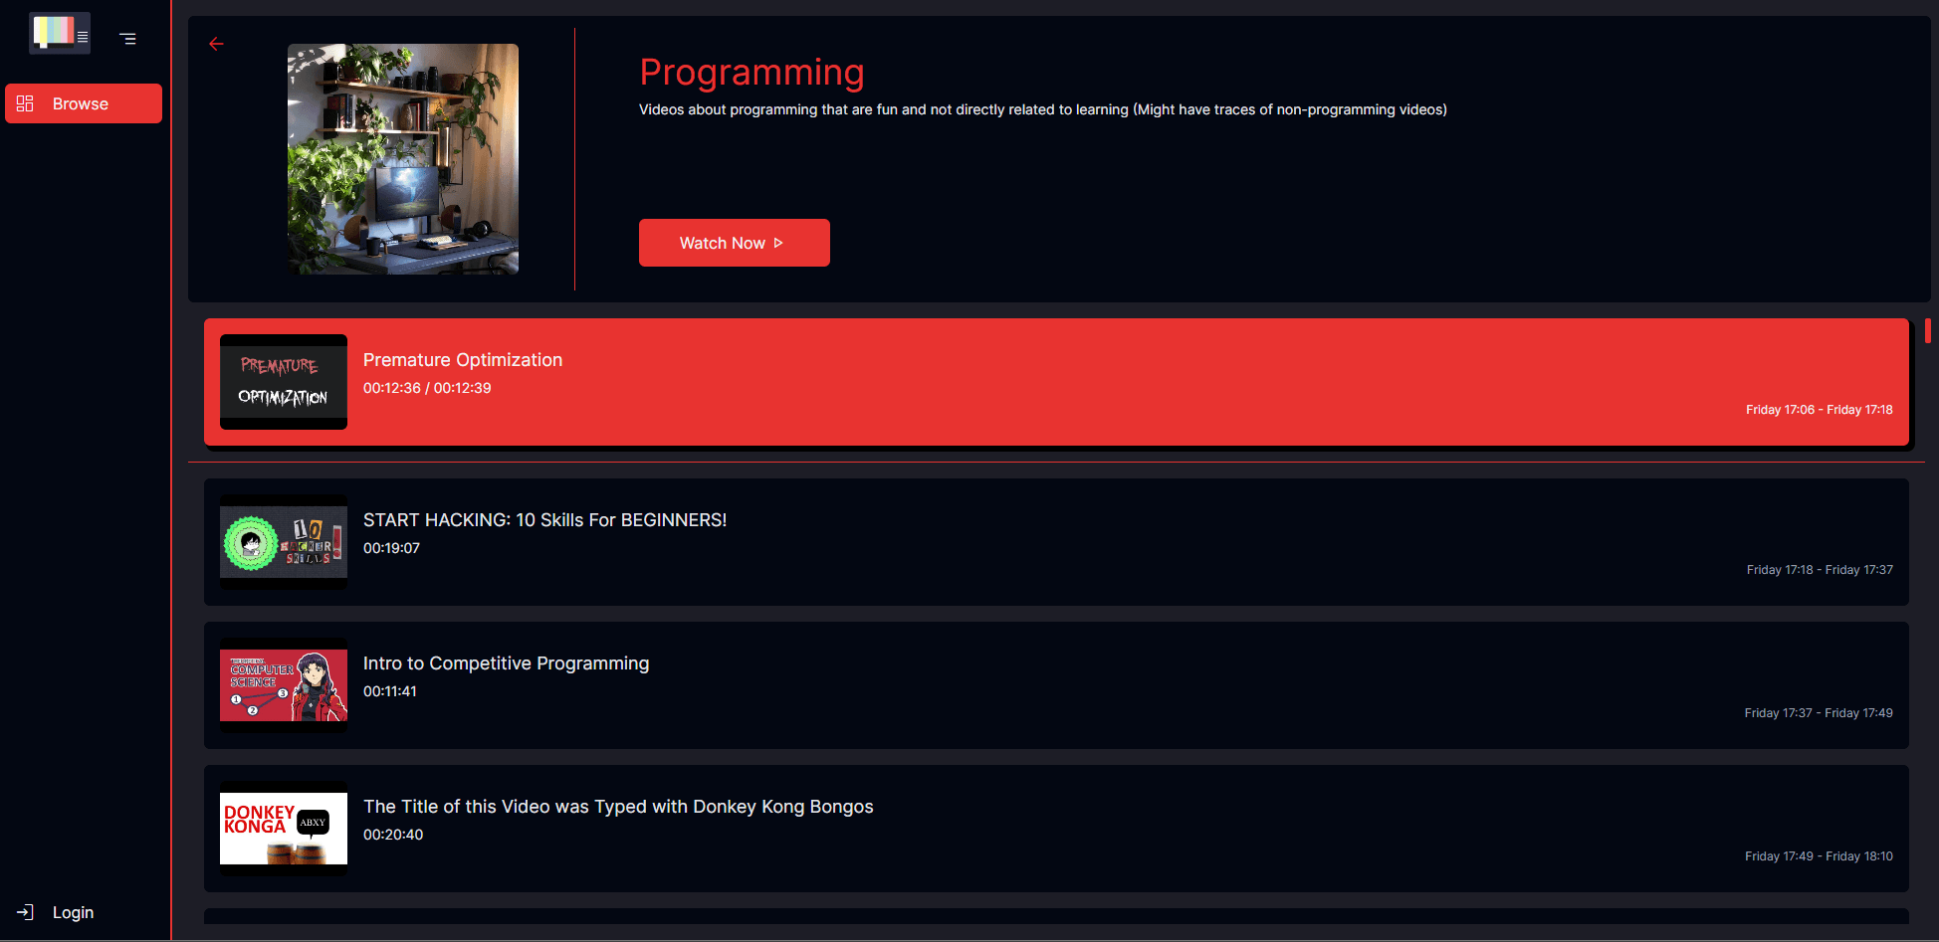Click the play icon in Watch Now
Viewport: 1939px width, 942px height.
pos(778,243)
